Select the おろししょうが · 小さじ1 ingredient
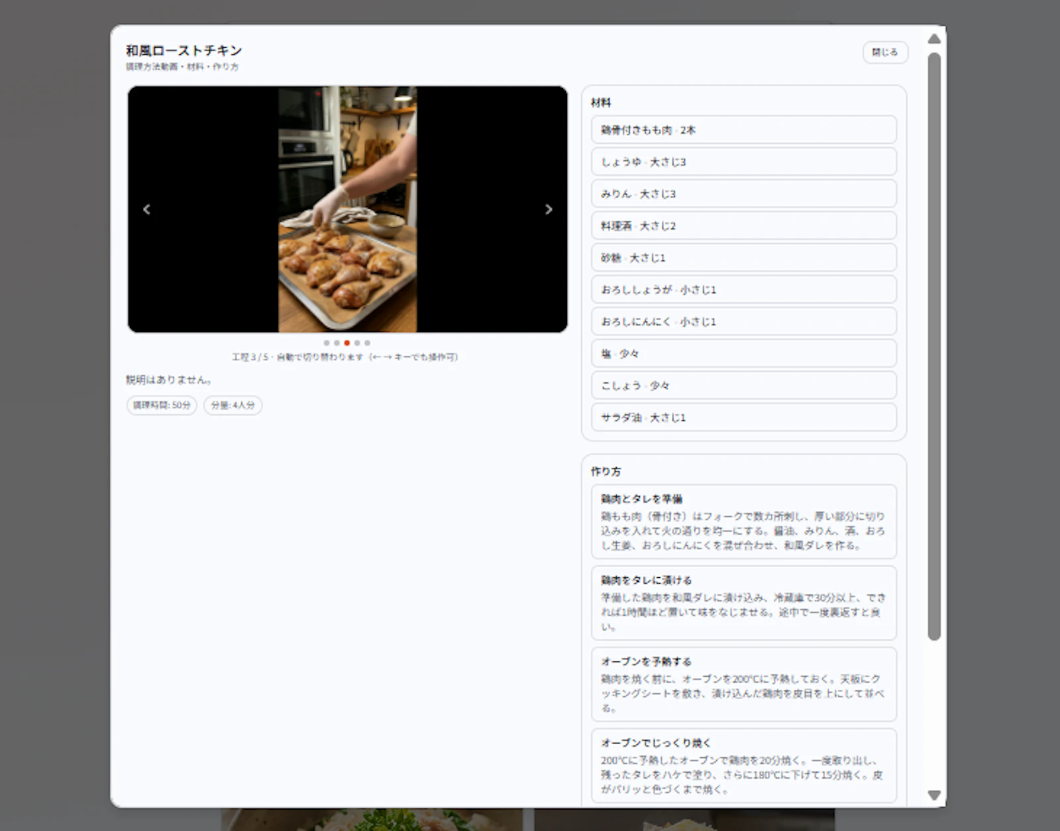1060x831 pixels. pos(744,290)
